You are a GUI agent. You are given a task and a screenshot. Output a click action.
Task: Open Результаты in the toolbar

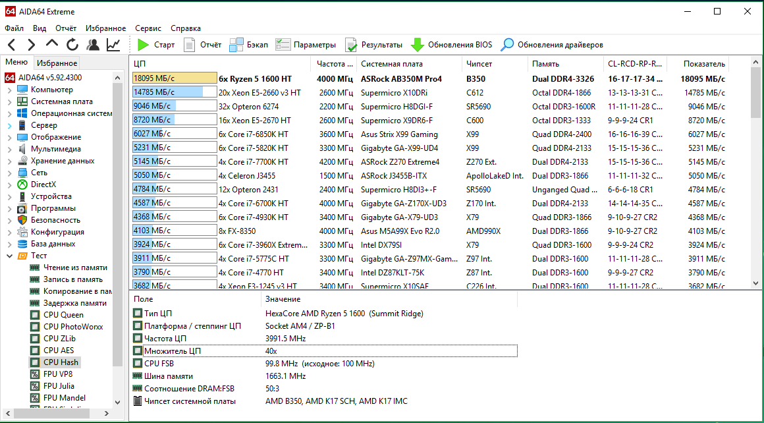(373, 45)
